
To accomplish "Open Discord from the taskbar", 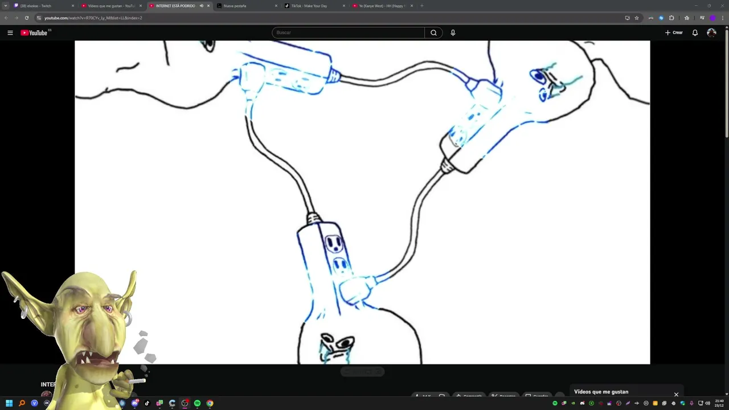I will (134, 403).
